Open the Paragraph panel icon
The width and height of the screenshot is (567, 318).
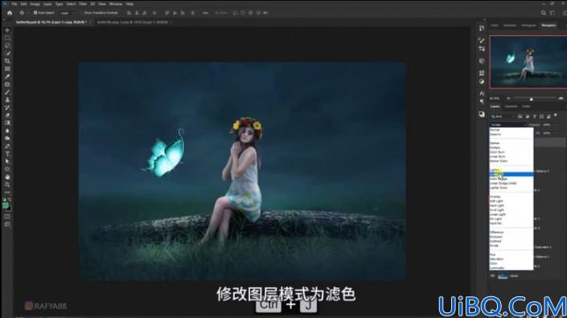482,101
